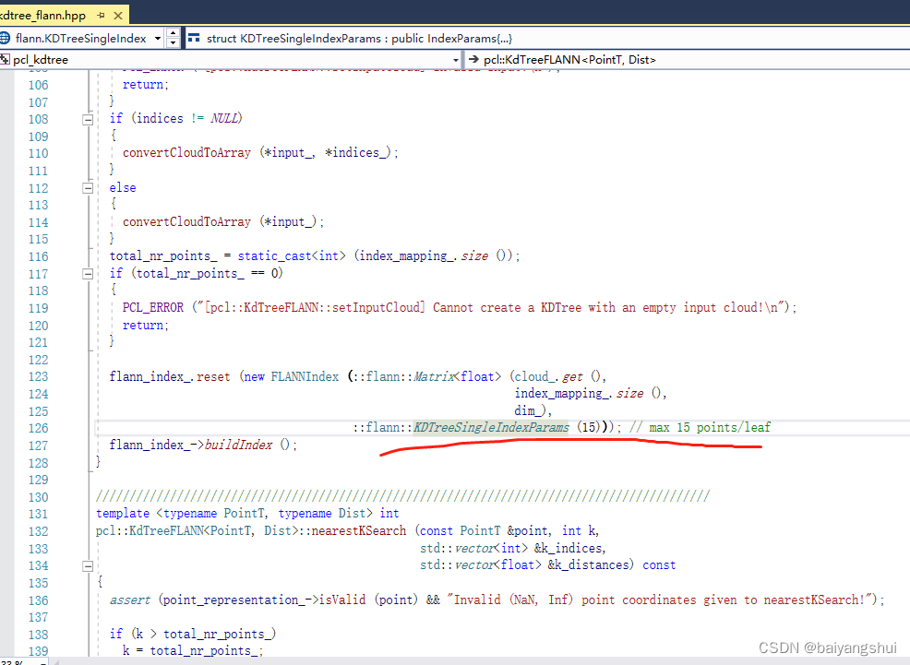
Task: Open the flann.KDTreeSingleIndex scope dropdown
Action: (158, 38)
